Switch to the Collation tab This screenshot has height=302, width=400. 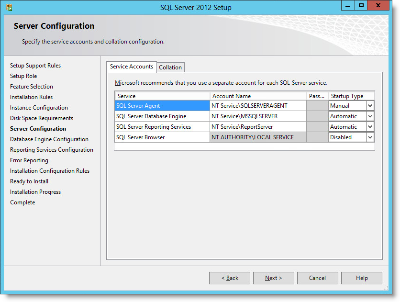click(170, 67)
